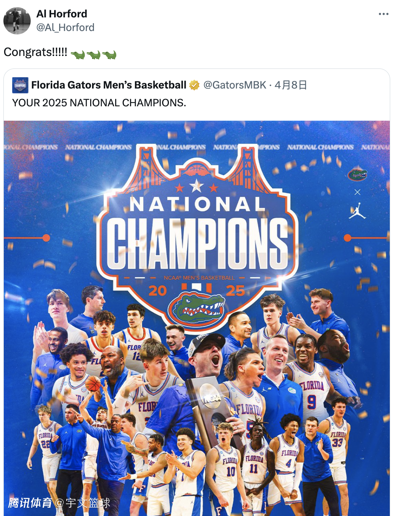Screen dimensions: 397x516
Task: Open the three-dot more options menu
Action: [x=383, y=14]
